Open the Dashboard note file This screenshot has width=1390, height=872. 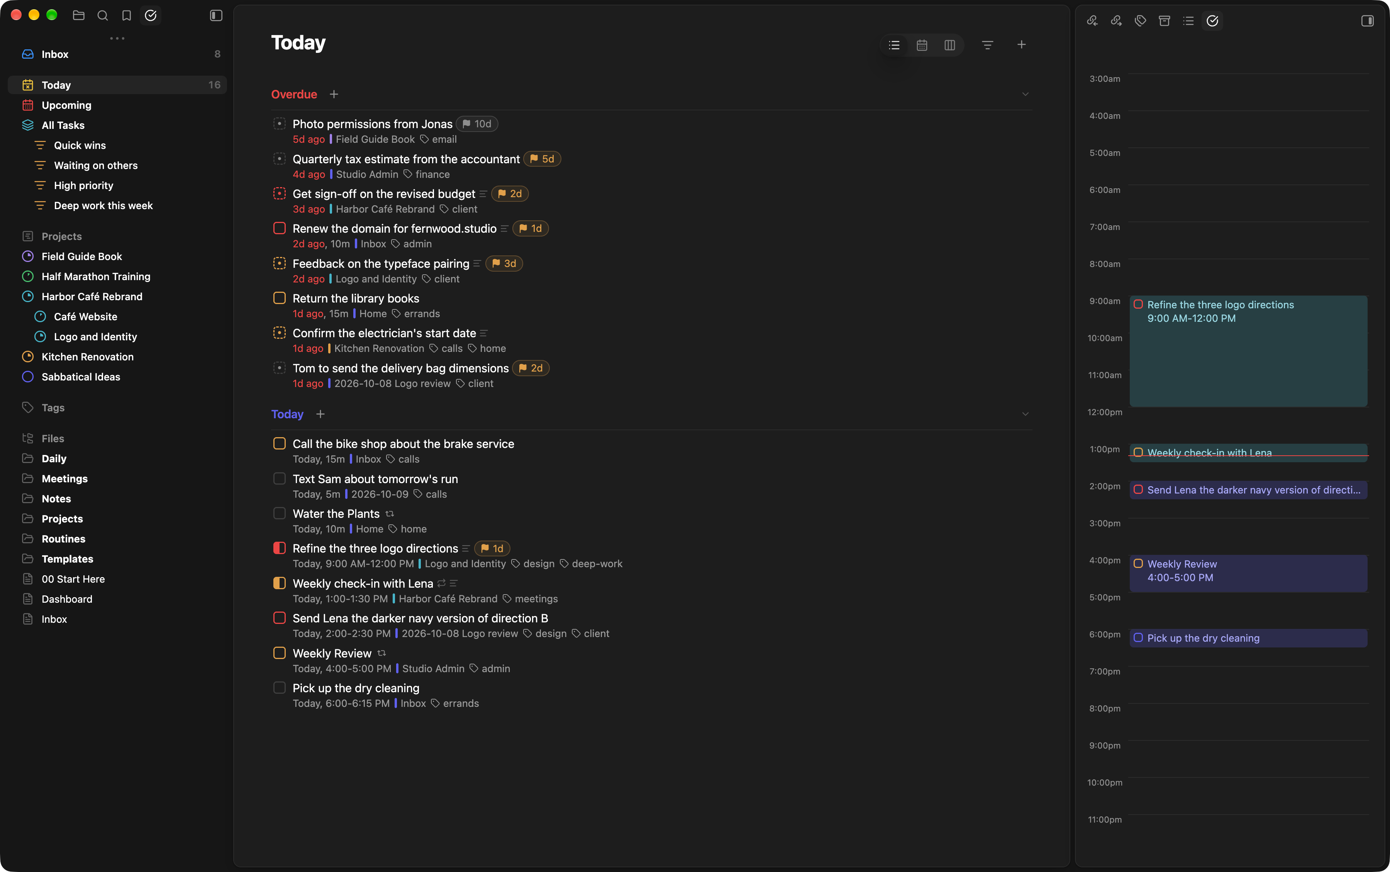tap(117, 599)
